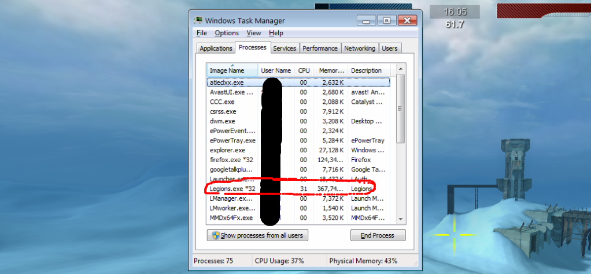Close the Task Manager window

point(407,20)
